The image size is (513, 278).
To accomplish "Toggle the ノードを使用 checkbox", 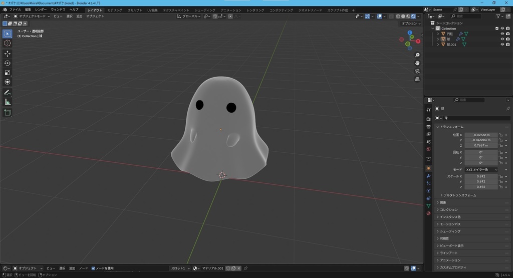I will click(x=93, y=268).
